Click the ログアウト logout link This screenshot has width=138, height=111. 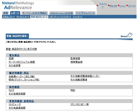[x=132, y=6]
